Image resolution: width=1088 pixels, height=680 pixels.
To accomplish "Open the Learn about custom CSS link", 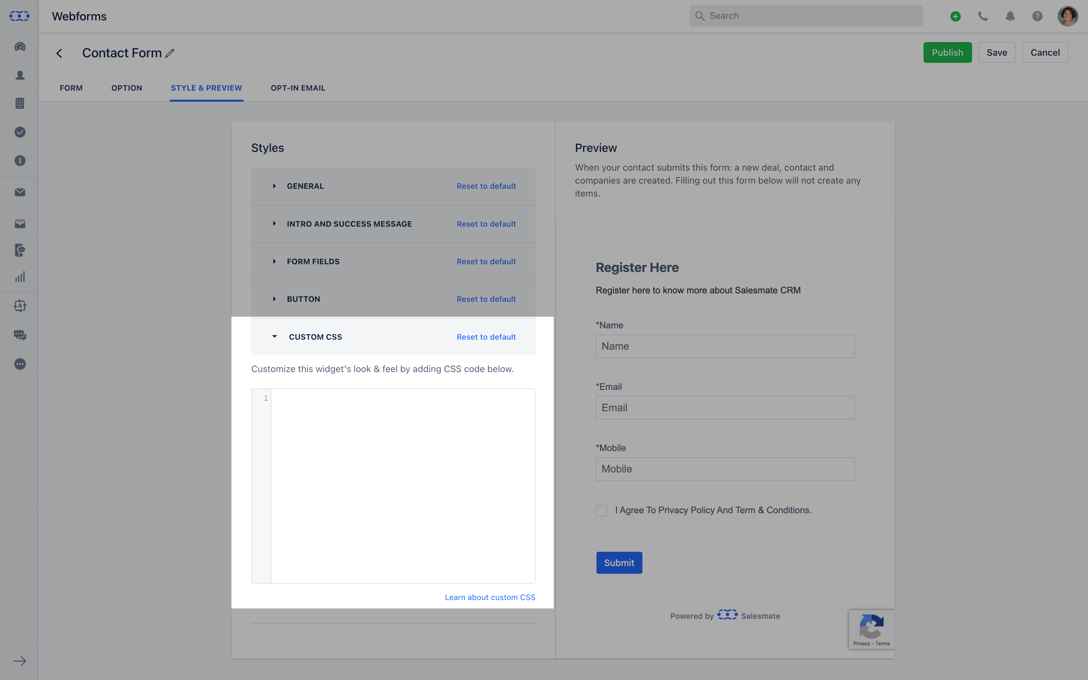I will pos(490,597).
